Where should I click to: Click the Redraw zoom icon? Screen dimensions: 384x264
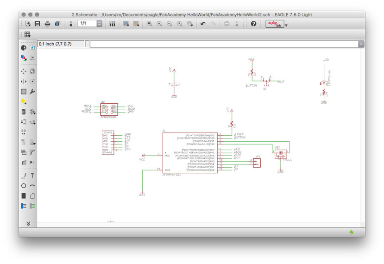(180, 24)
